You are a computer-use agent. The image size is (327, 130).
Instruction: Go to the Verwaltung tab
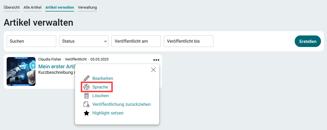click(87, 7)
